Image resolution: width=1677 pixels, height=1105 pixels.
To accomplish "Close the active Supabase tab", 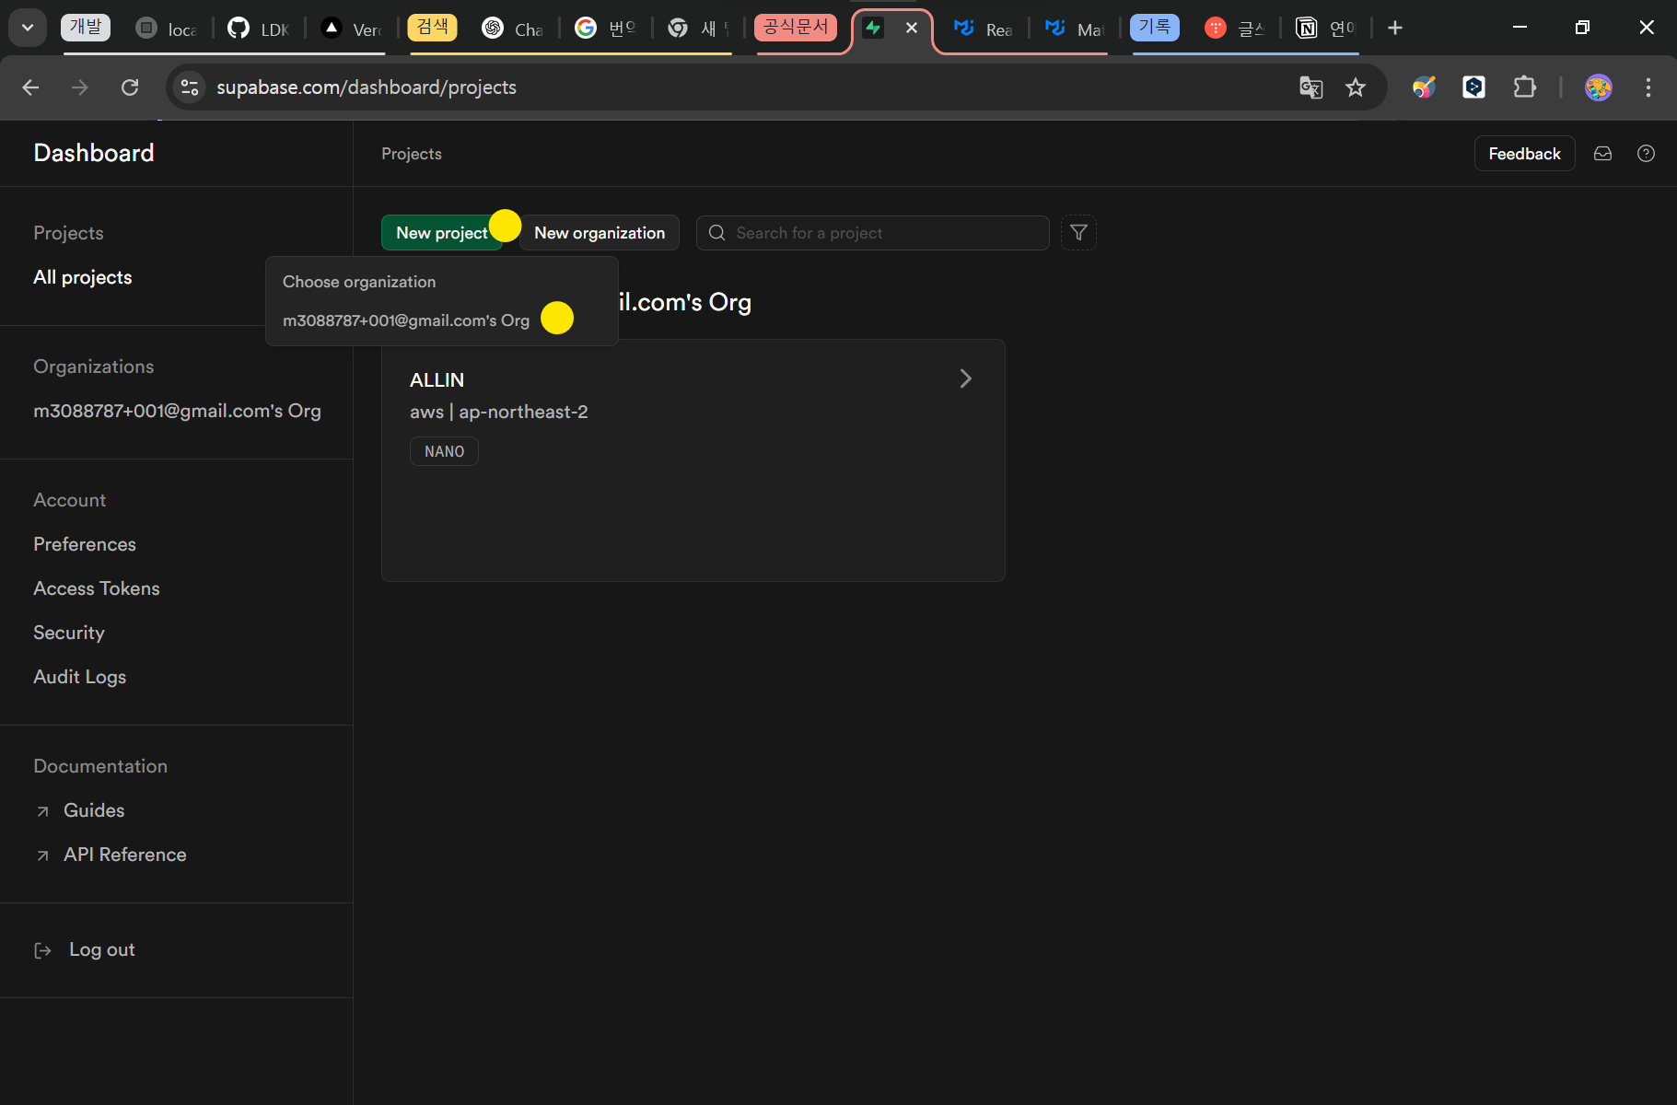I will [x=912, y=28].
